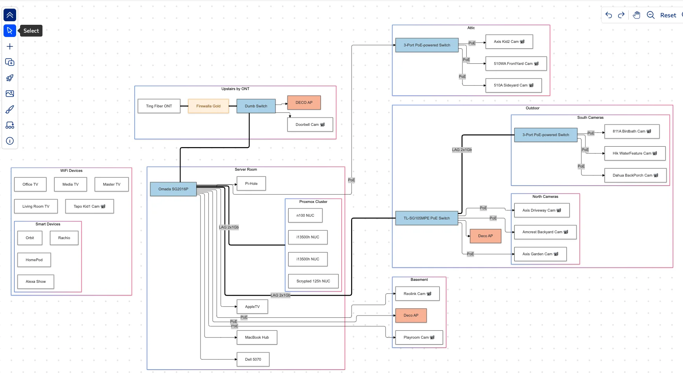Select the Media TV node

70,184
